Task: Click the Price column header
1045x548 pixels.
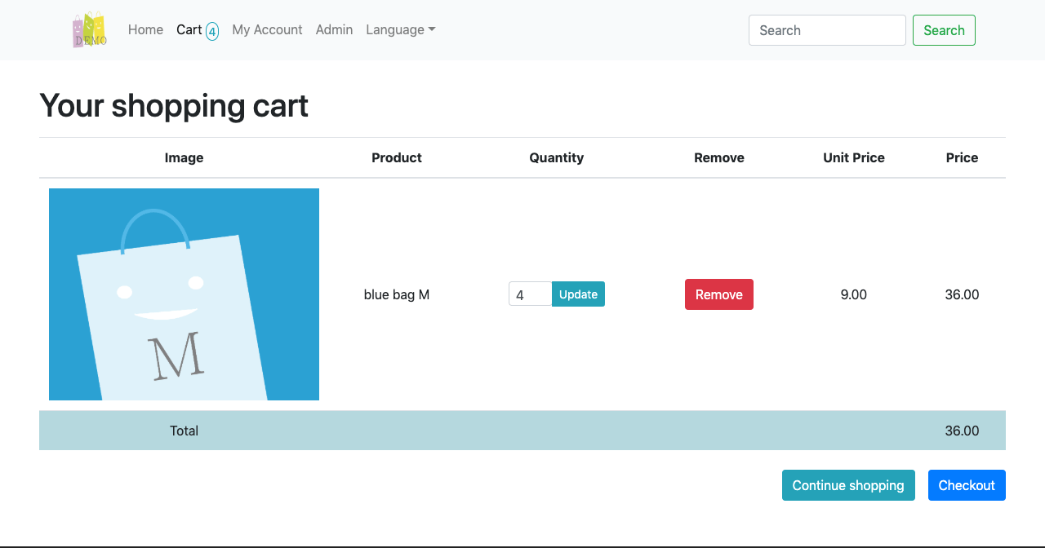Action: [x=962, y=157]
